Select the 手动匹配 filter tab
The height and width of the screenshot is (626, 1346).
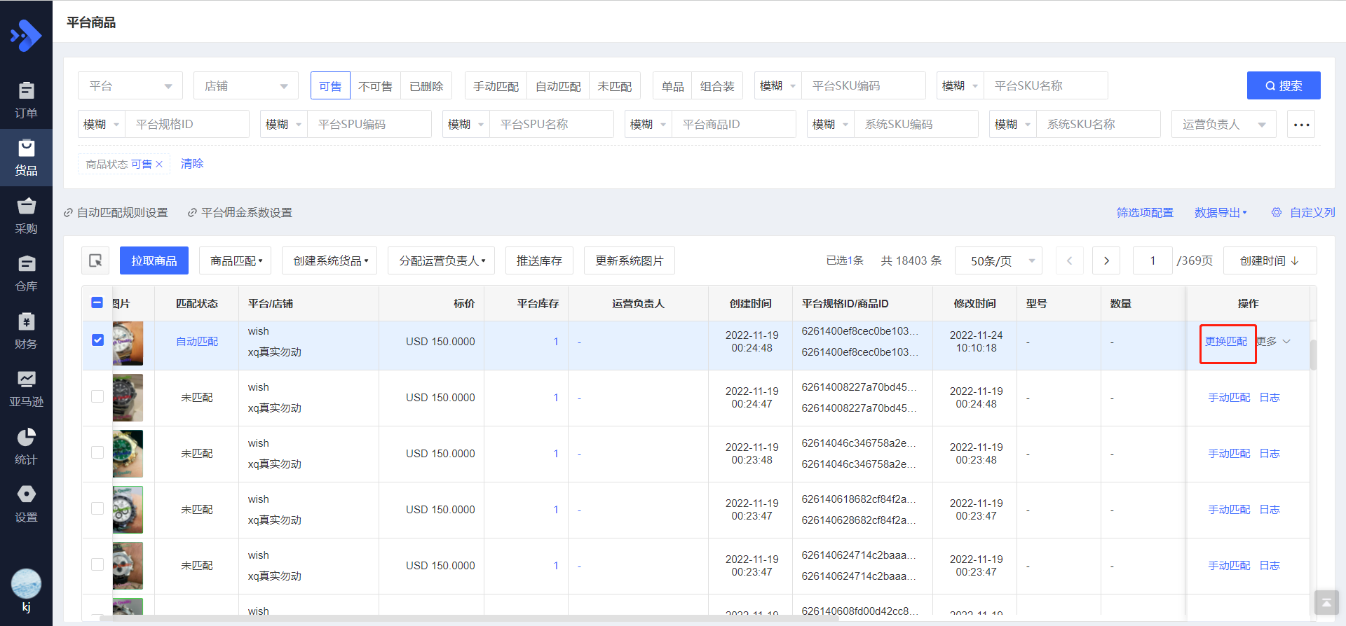click(x=496, y=85)
